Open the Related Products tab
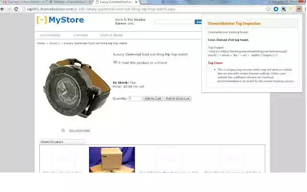This screenshot has width=307, height=192. point(62,142)
